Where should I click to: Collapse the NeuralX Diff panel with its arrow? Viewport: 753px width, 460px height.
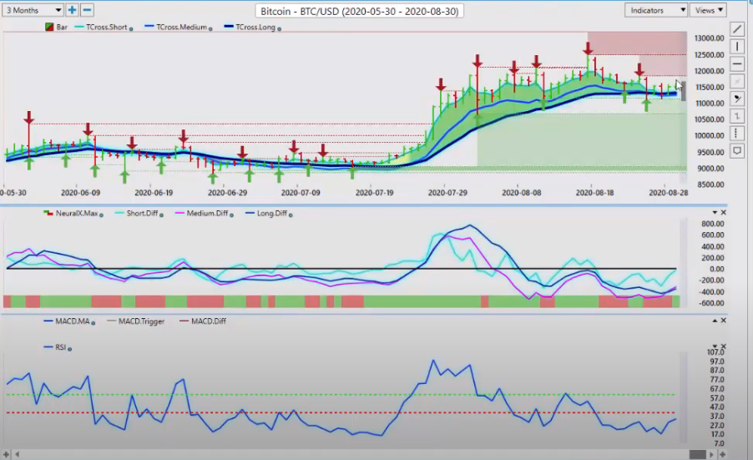715,212
